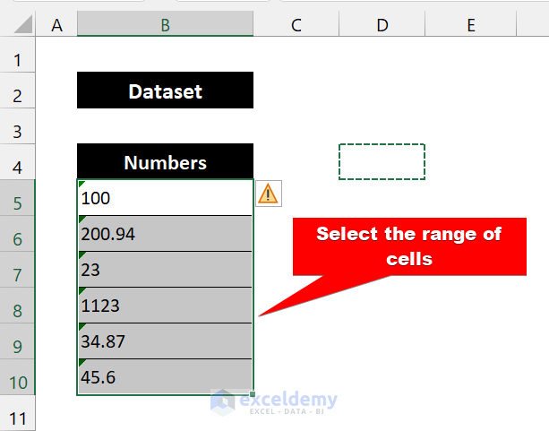
Task: Select row 5 header
Action: pyautogui.click(x=18, y=198)
